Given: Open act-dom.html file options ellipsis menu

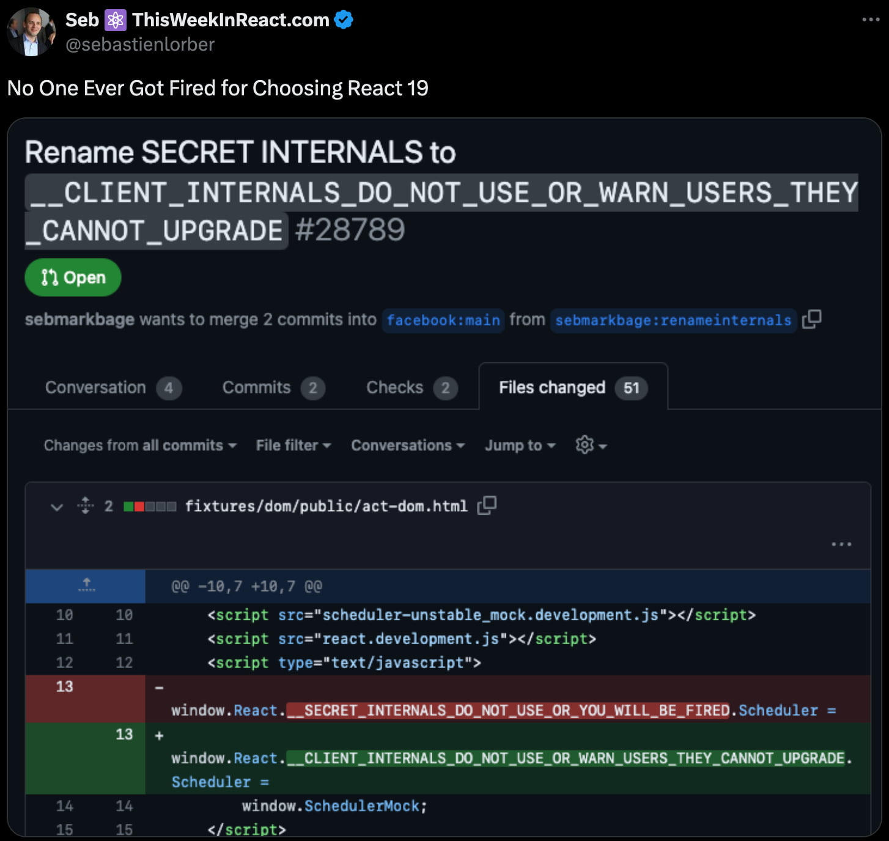Looking at the screenshot, I should [841, 544].
